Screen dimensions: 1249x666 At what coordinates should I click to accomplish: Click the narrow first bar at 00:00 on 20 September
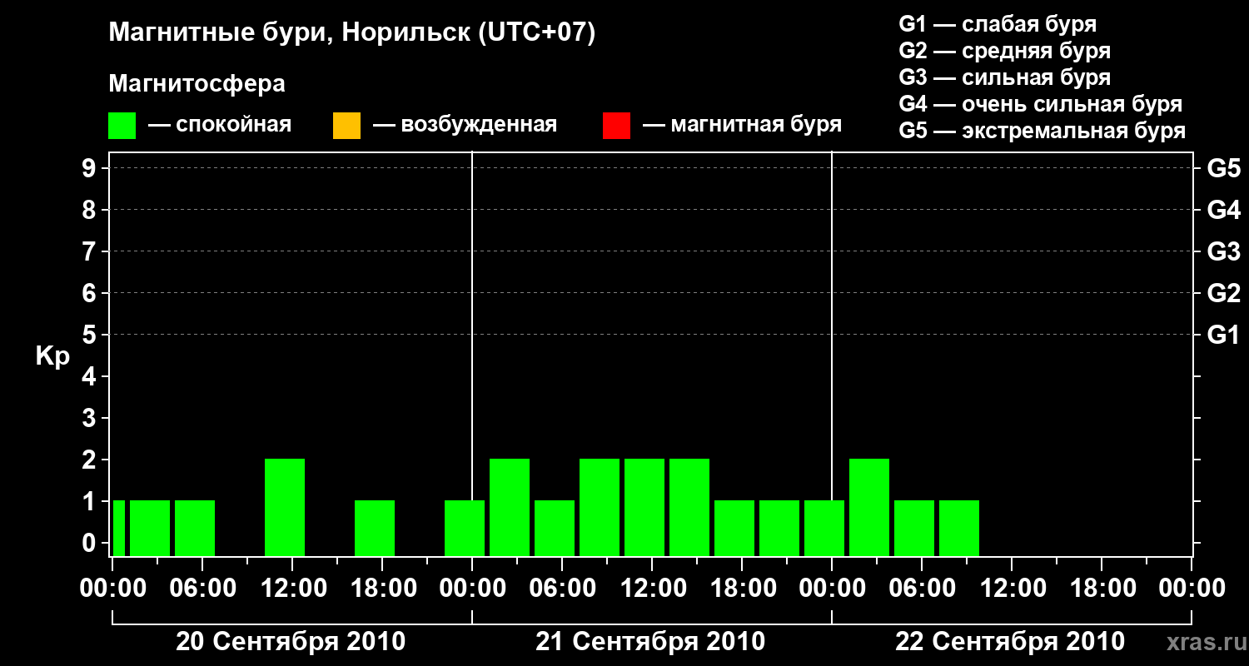(119, 528)
